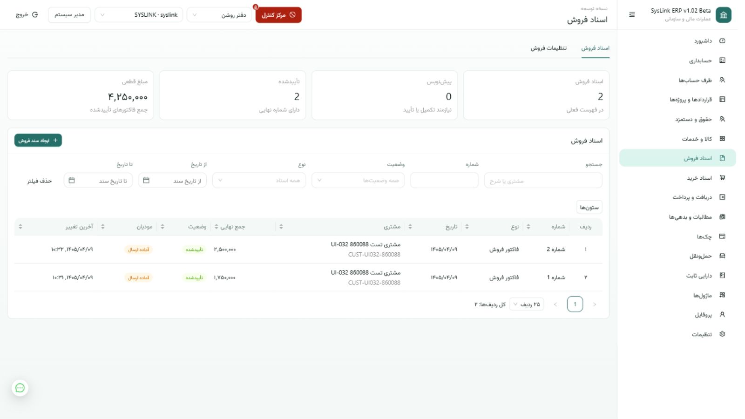745x419 pixels.
Task: Click the مدیر سیستم user button
Action: [69, 15]
